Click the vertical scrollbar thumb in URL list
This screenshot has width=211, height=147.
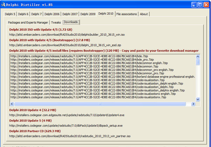click(198, 62)
